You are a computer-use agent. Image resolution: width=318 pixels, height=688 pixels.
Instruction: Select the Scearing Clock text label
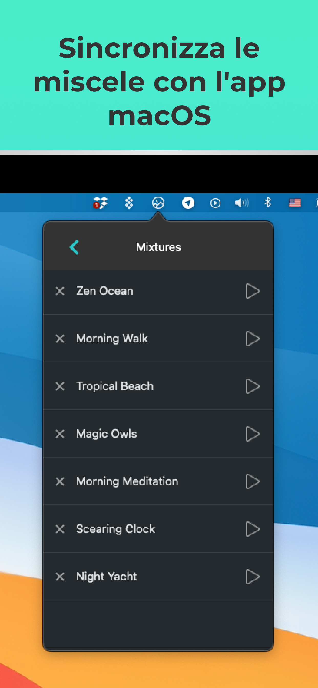tap(116, 529)
